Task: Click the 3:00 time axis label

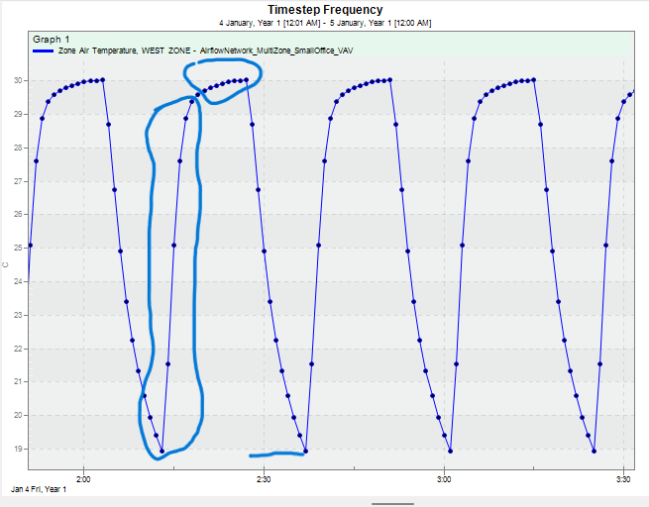Action: coord(444,479)
